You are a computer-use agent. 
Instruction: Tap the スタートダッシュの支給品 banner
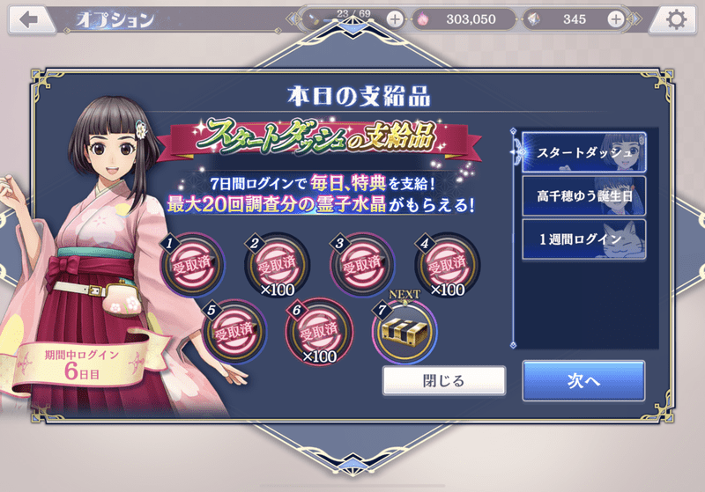click(318, 137)
